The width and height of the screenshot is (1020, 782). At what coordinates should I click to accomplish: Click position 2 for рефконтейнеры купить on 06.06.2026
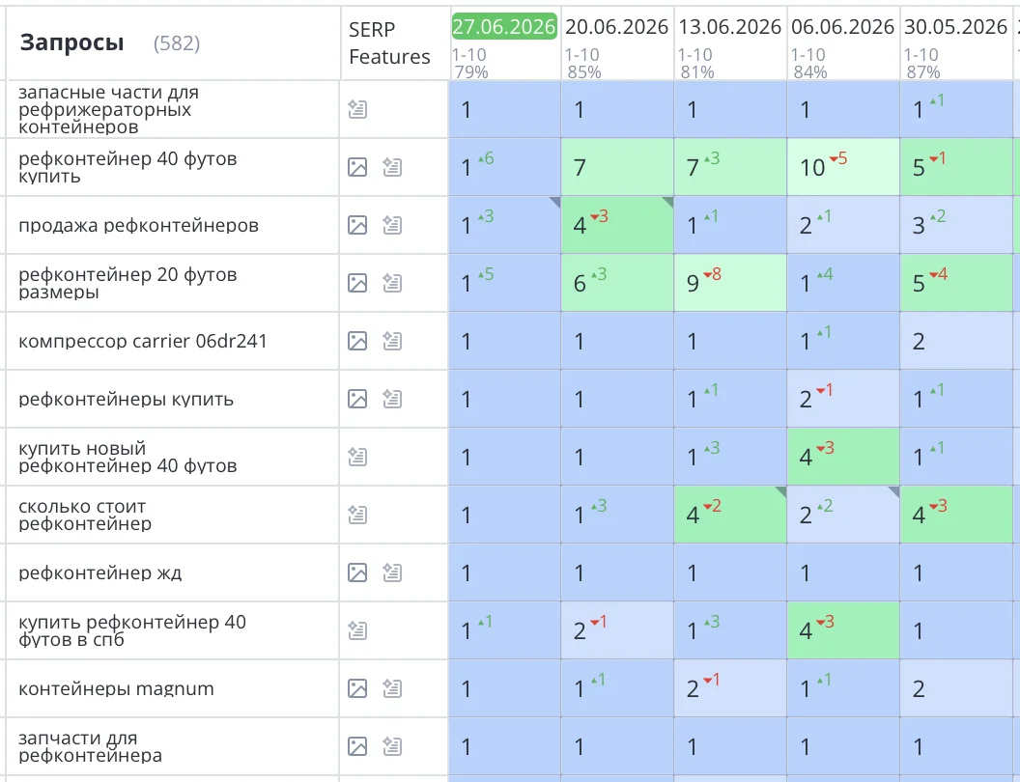[843, 399]
